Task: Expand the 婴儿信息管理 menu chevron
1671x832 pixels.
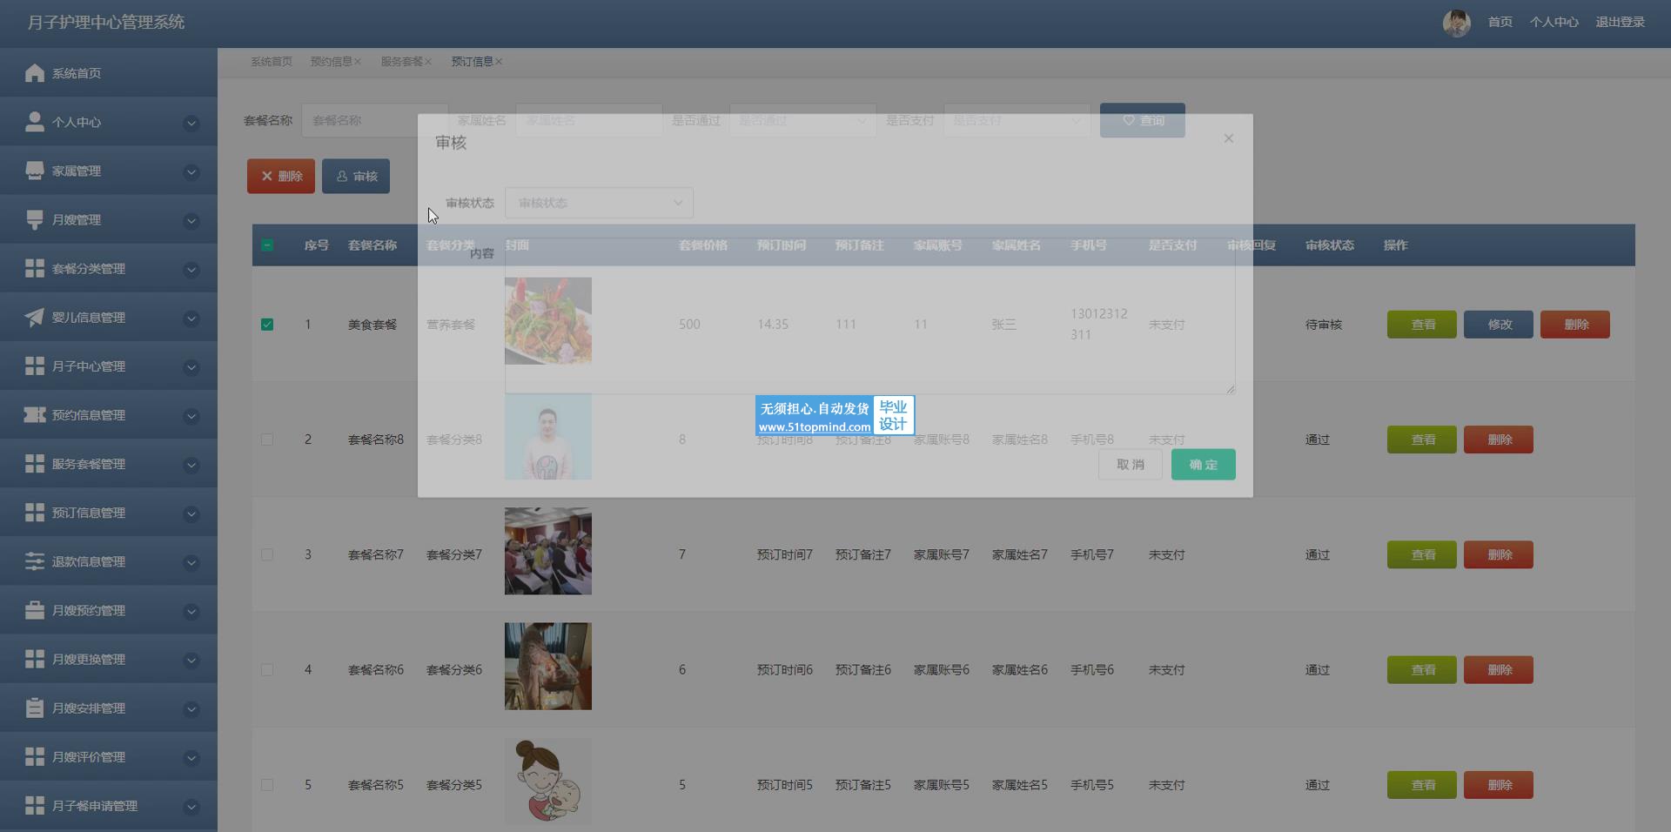Action: click(191, 319)
